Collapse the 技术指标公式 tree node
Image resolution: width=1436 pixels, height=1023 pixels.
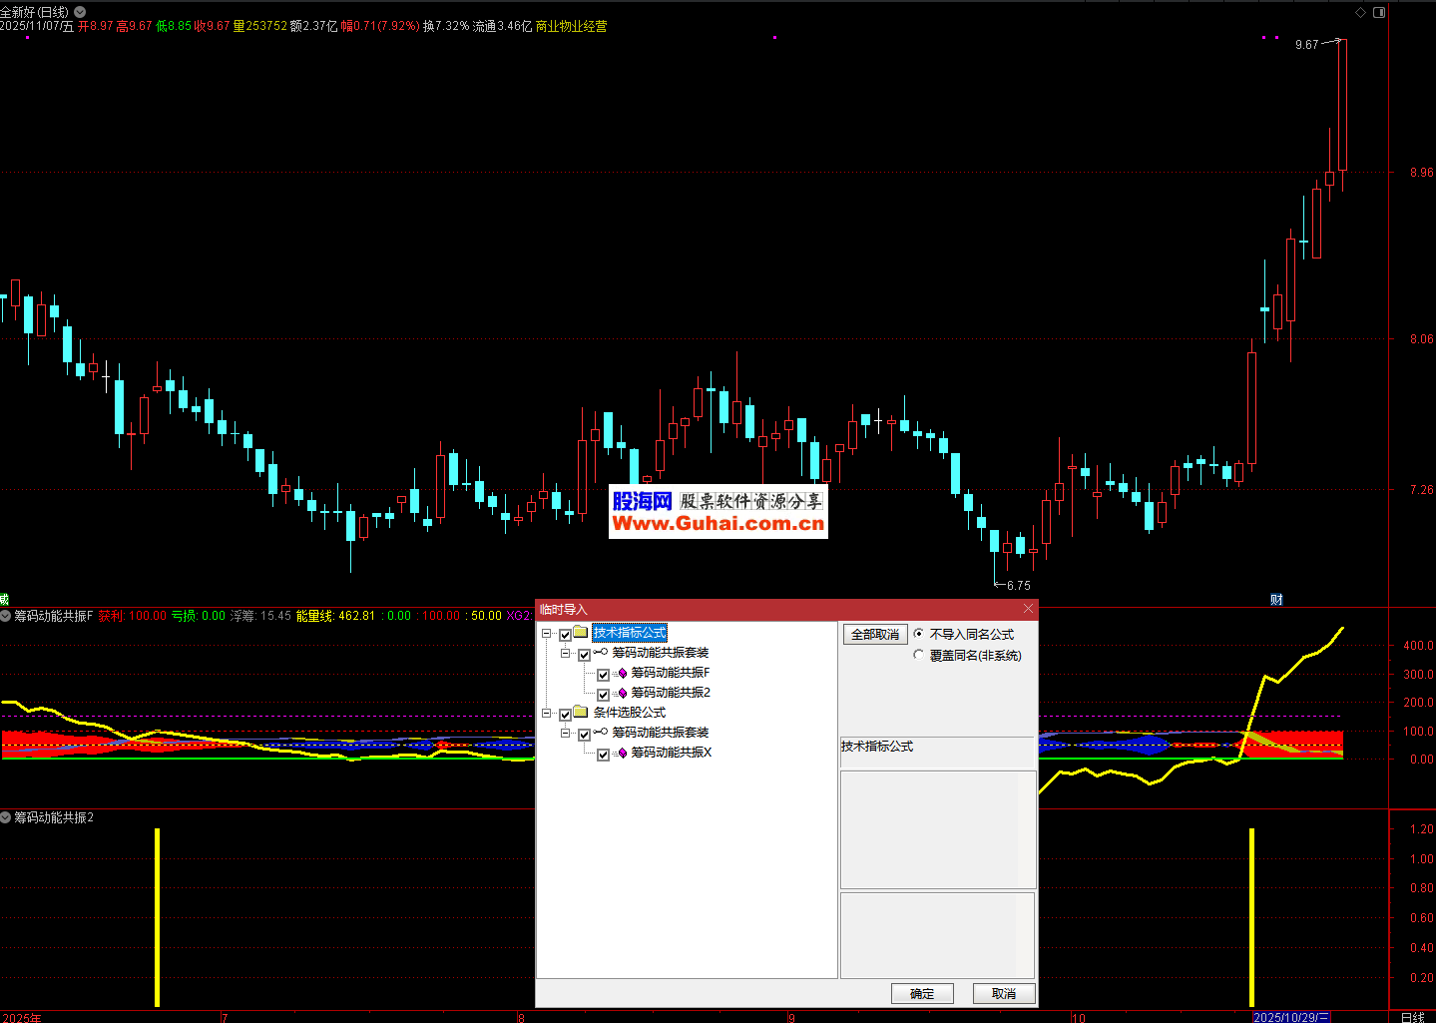(x=547, y=634)
